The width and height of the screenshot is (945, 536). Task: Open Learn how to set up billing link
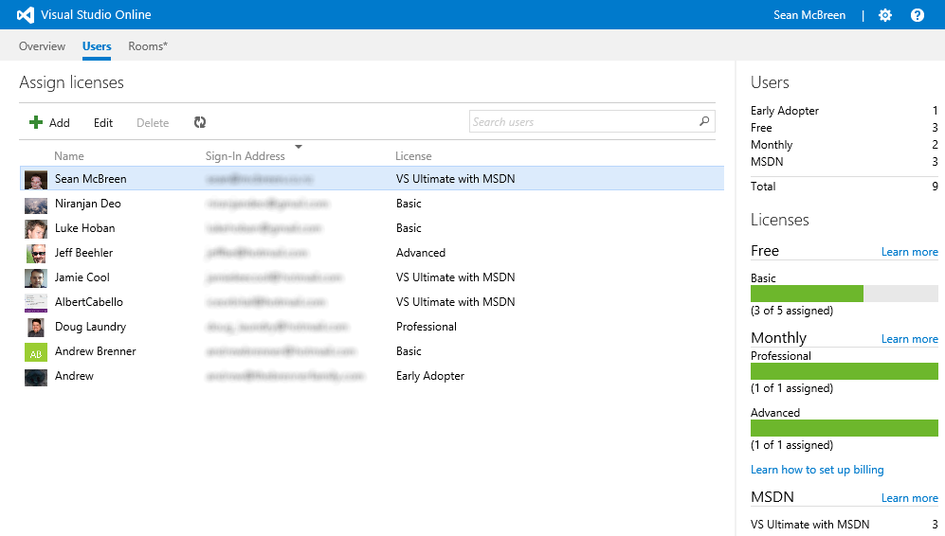pyautogui.click(x=817, y=470)
